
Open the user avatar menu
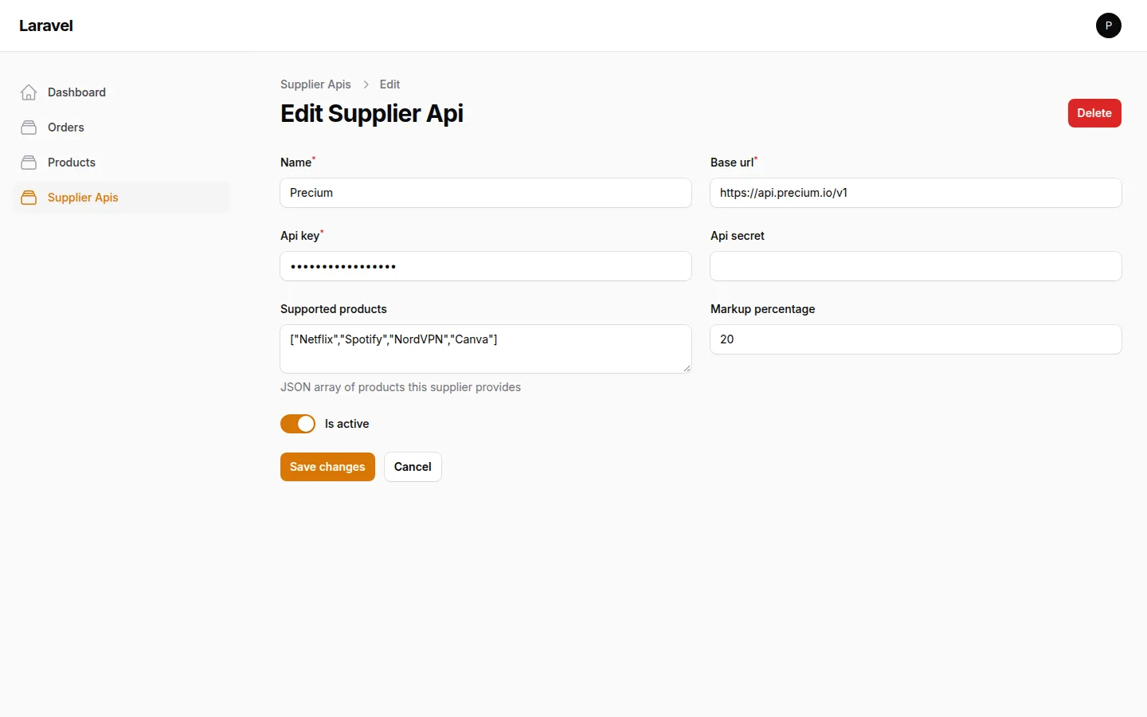[1108, 25]
